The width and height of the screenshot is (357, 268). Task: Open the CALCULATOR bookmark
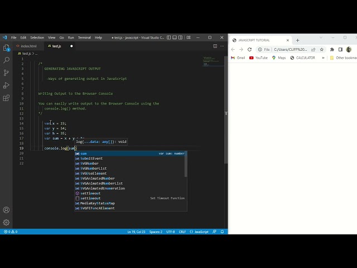click(x=302, y=58)
